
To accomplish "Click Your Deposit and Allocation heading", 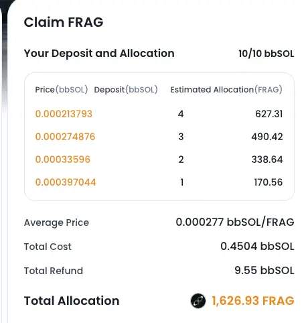I will pyautogui.click(x=99, y=54).
